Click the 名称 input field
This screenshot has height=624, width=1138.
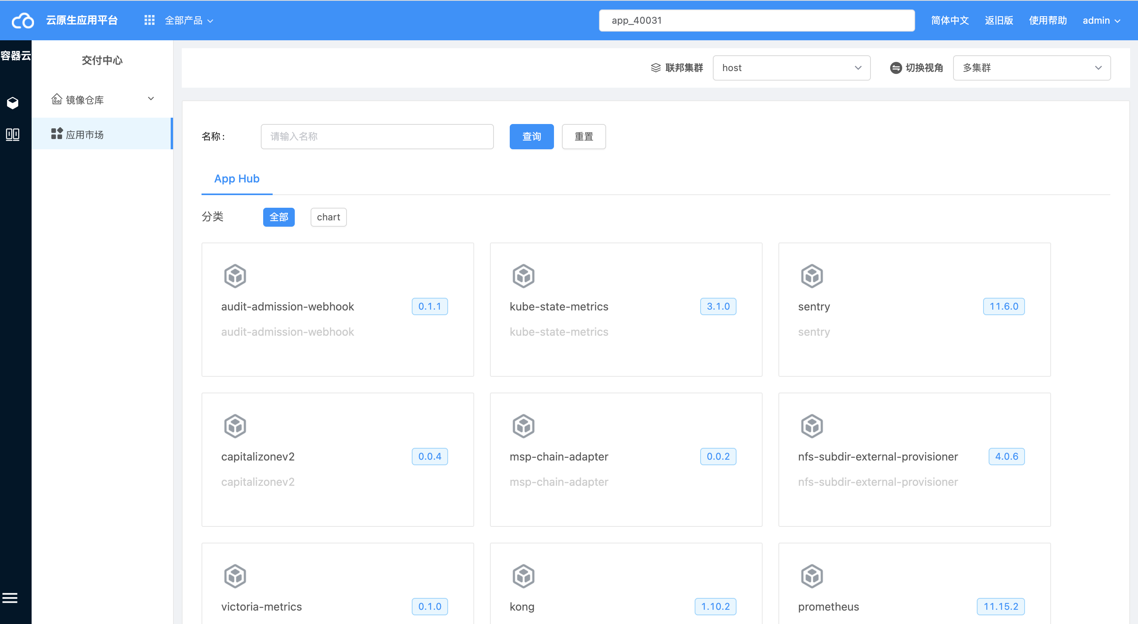point(377,137)
